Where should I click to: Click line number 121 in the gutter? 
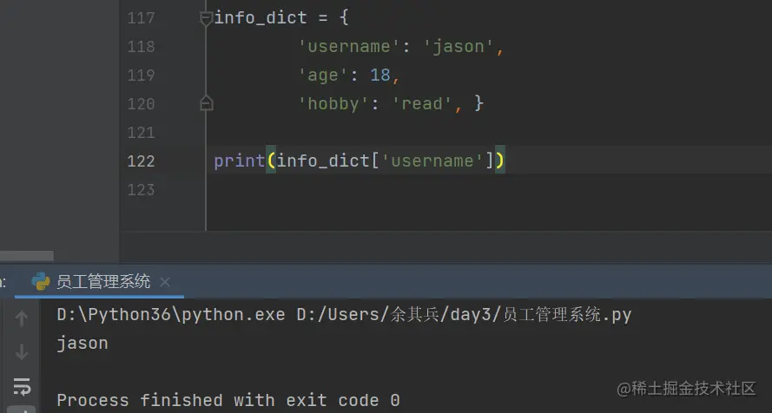(x=141, y=133)
